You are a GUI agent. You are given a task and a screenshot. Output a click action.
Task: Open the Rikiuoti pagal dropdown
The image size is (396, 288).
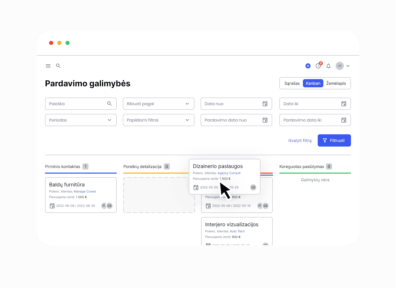158,104
